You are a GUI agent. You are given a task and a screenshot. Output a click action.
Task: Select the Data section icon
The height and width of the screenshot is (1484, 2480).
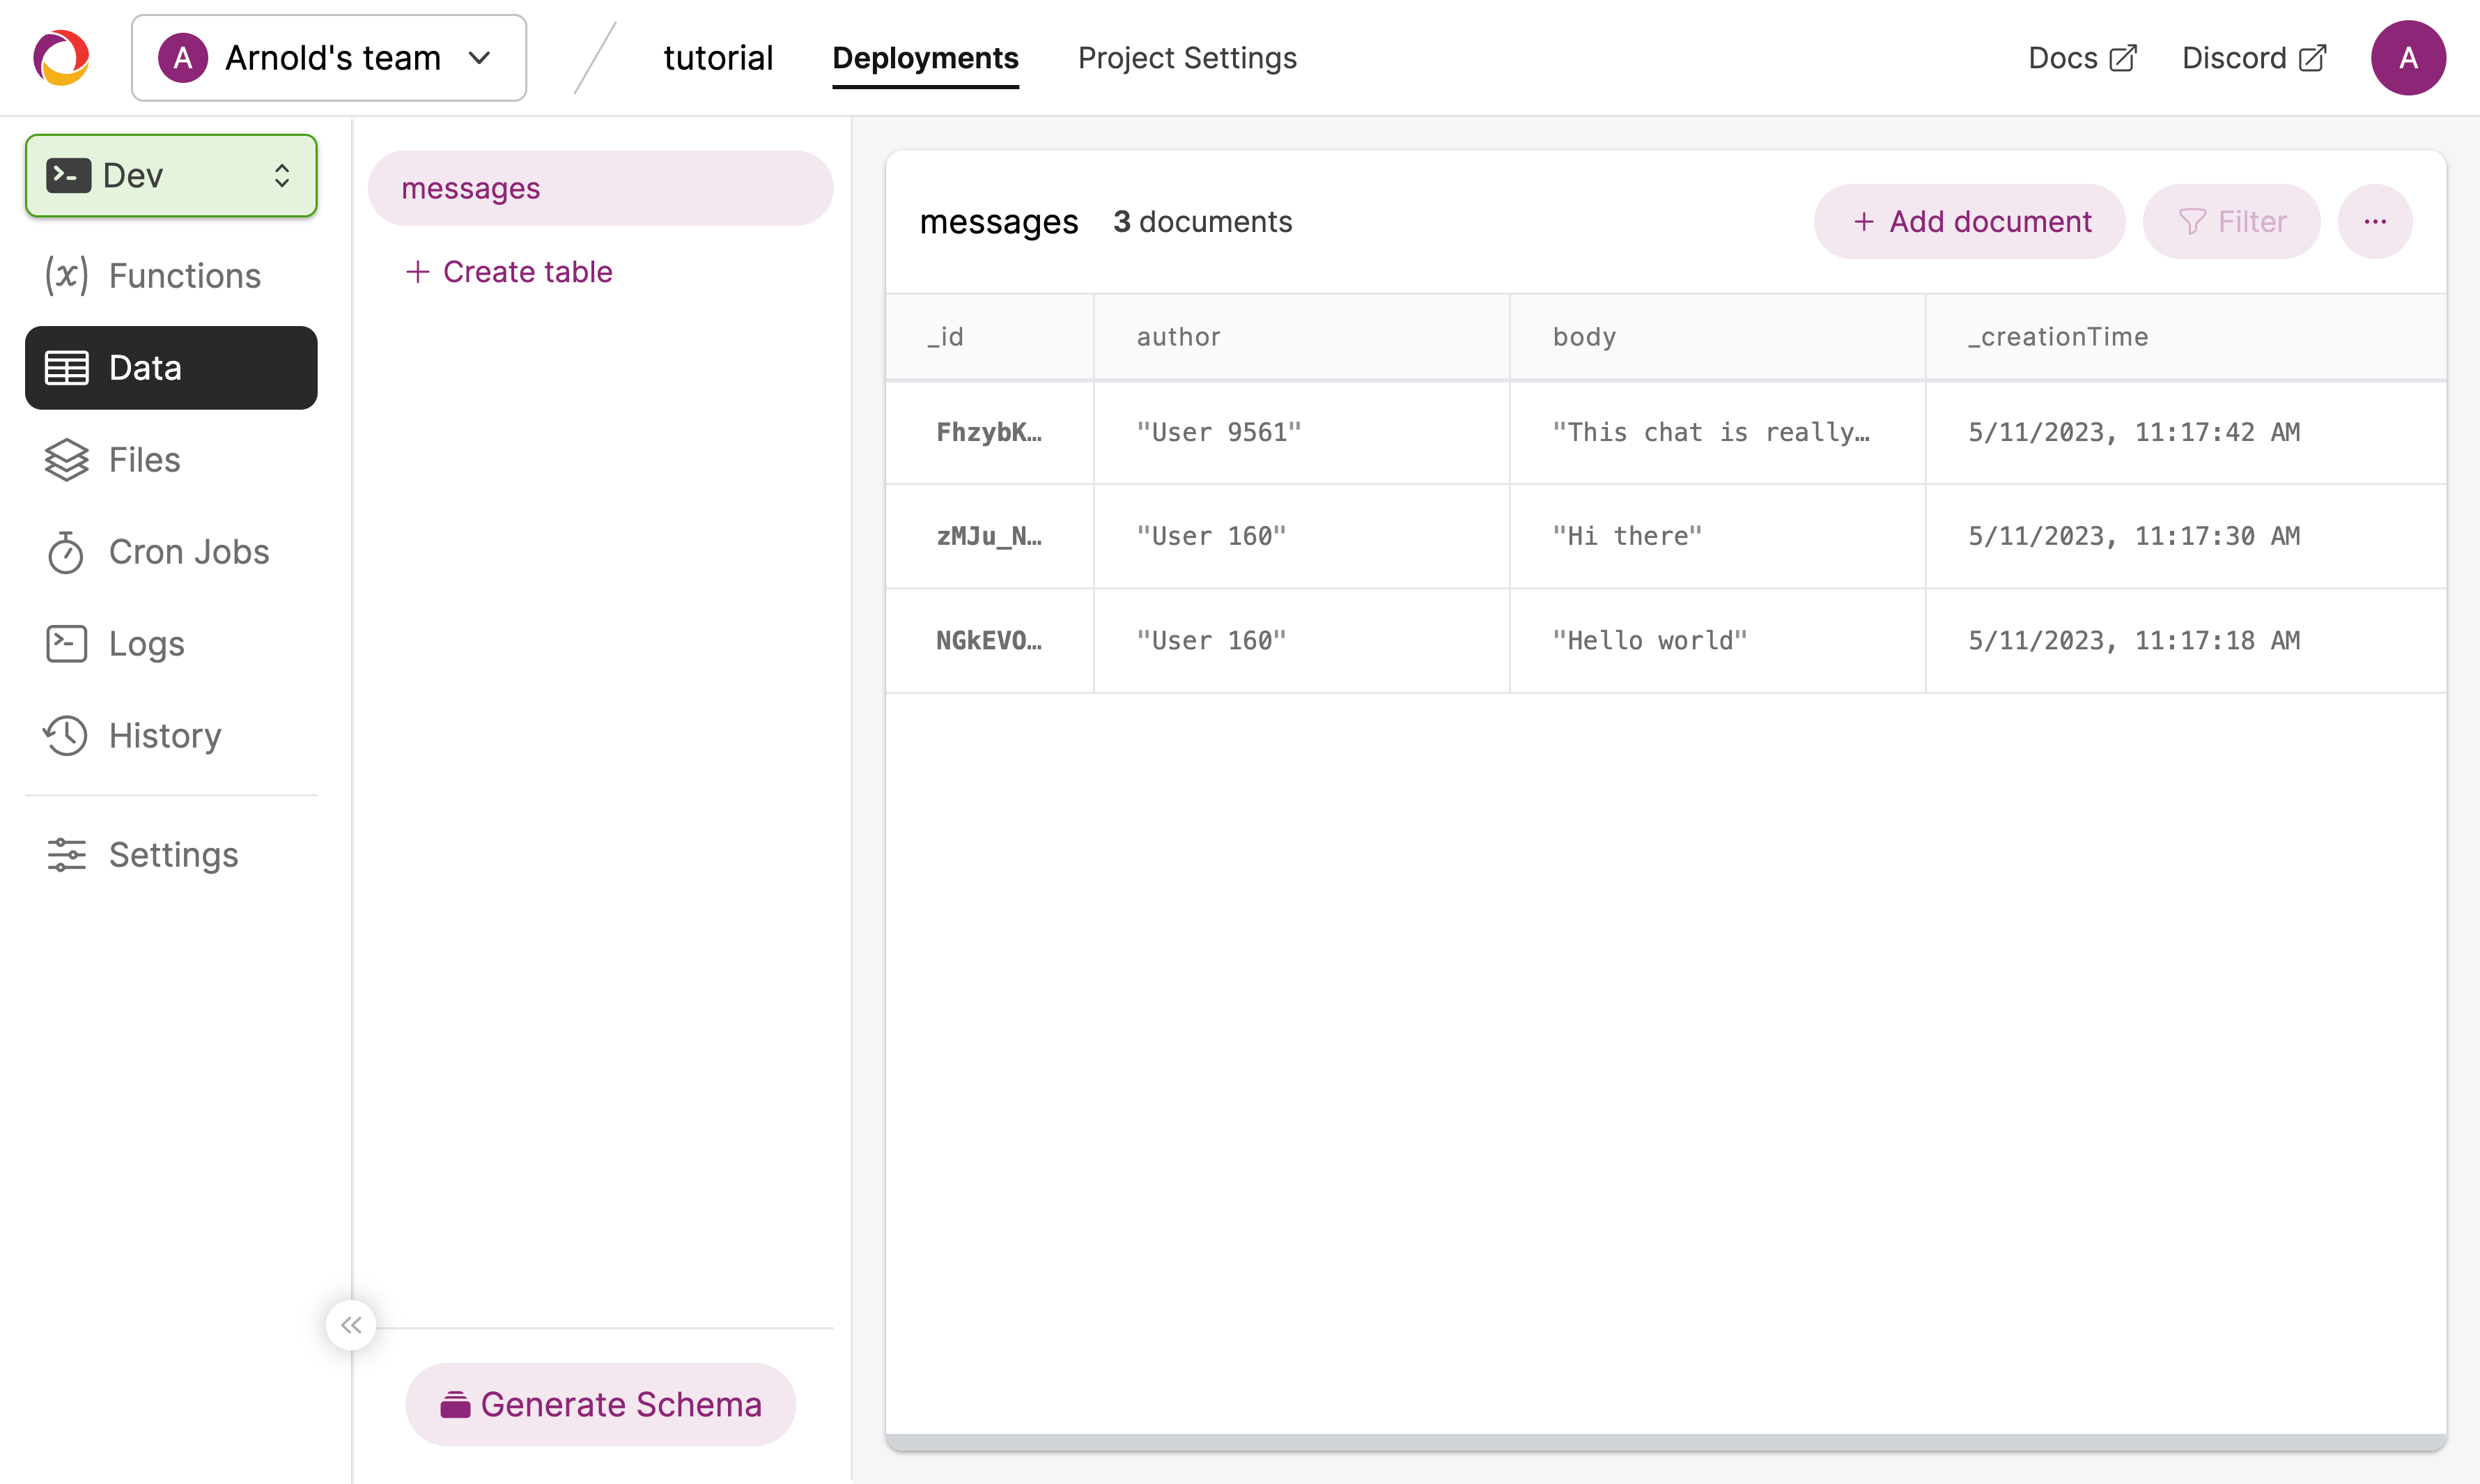[x=66, y=367]
